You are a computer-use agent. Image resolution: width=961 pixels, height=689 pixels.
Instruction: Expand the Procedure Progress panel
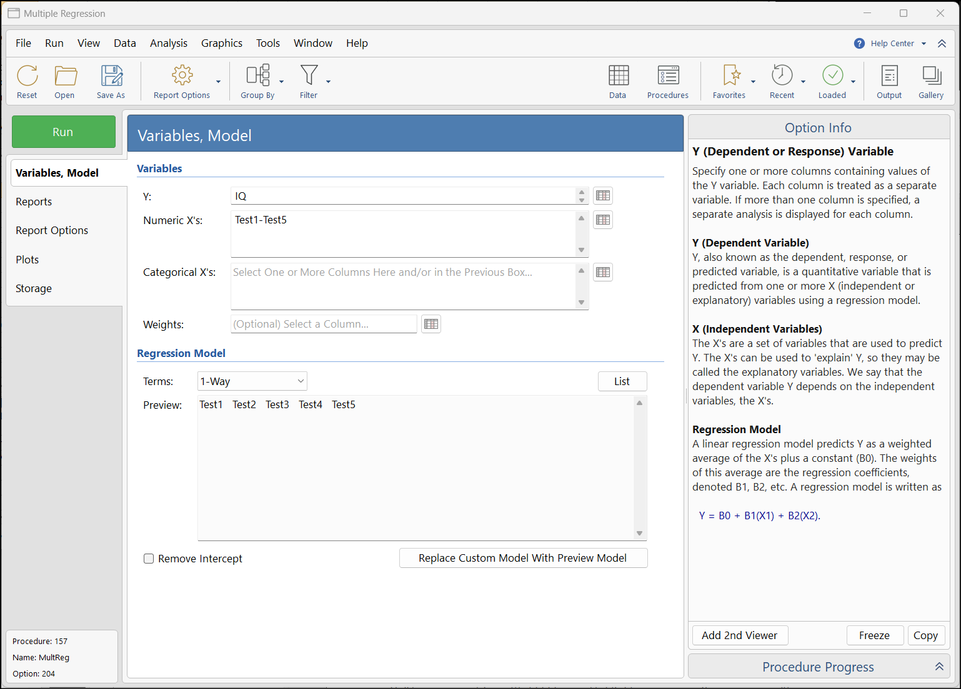click(x=939, y=667)
